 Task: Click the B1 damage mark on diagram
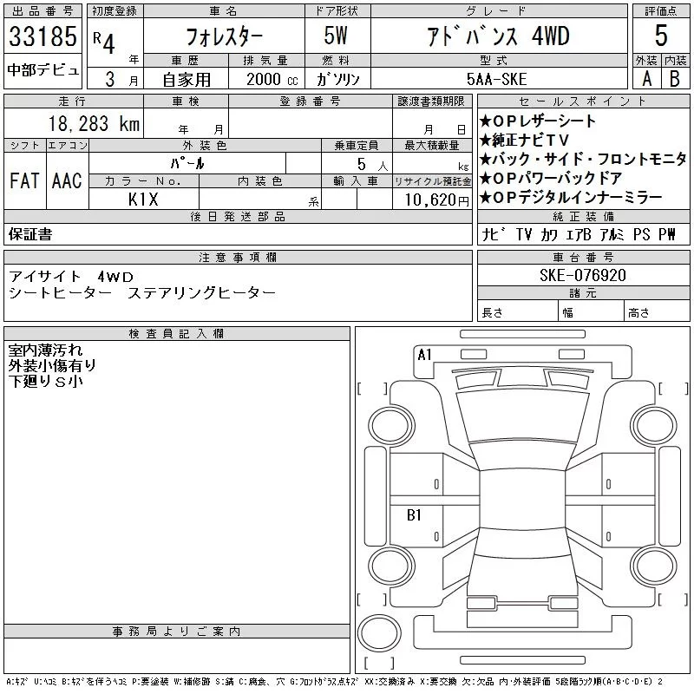coord(414,514)
